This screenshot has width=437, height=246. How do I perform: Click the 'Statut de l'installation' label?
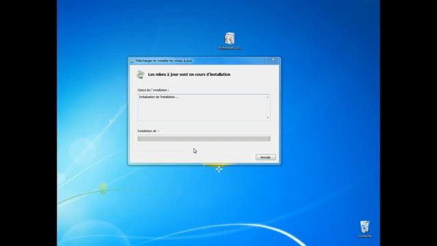click(153, 90)
